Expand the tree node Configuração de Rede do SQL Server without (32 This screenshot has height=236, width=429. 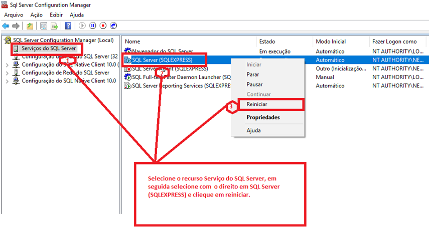pyautogui.click(x=7, y=73)
